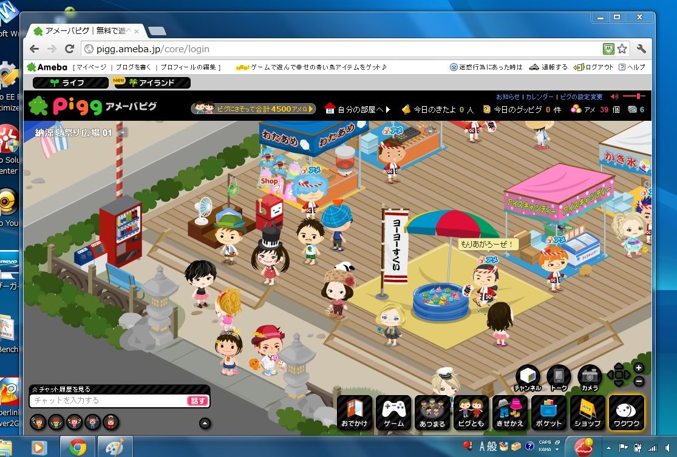Click the プロフィールの編集 link

[189, 67]
